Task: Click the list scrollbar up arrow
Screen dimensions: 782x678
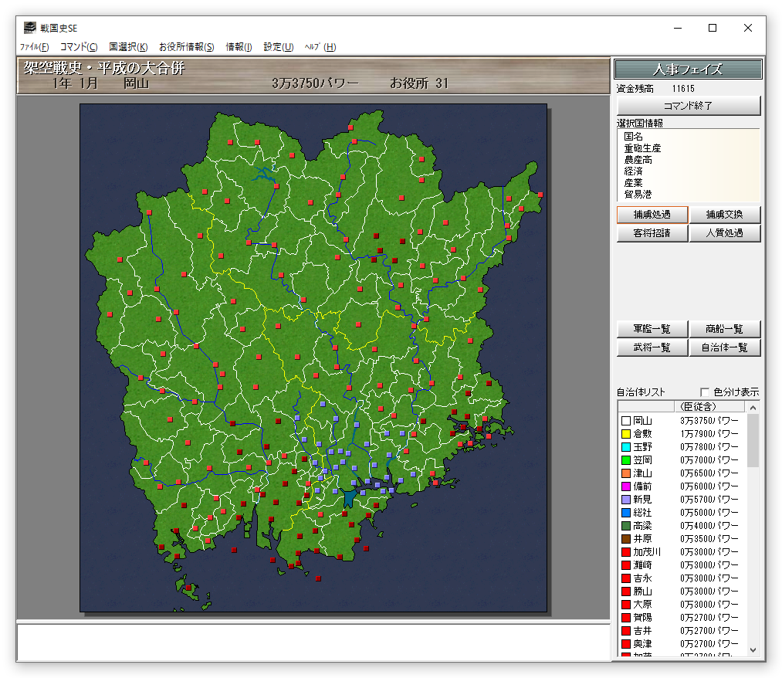Action: click(753, 407)
